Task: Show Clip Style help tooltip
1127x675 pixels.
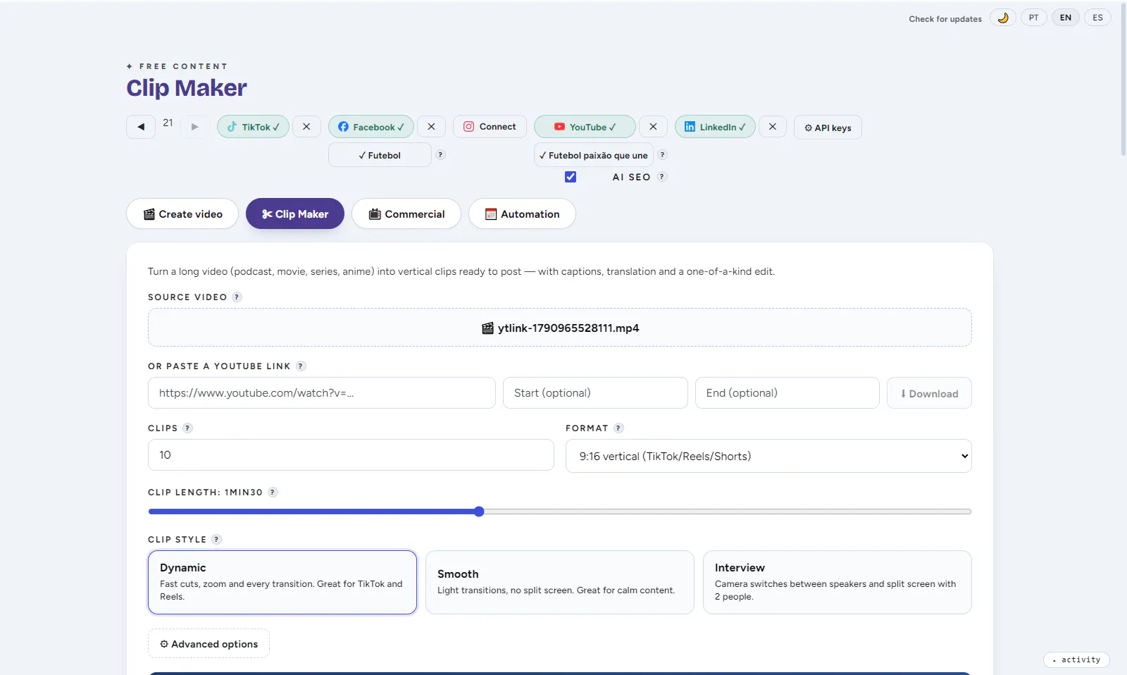Action: [217, 539]
